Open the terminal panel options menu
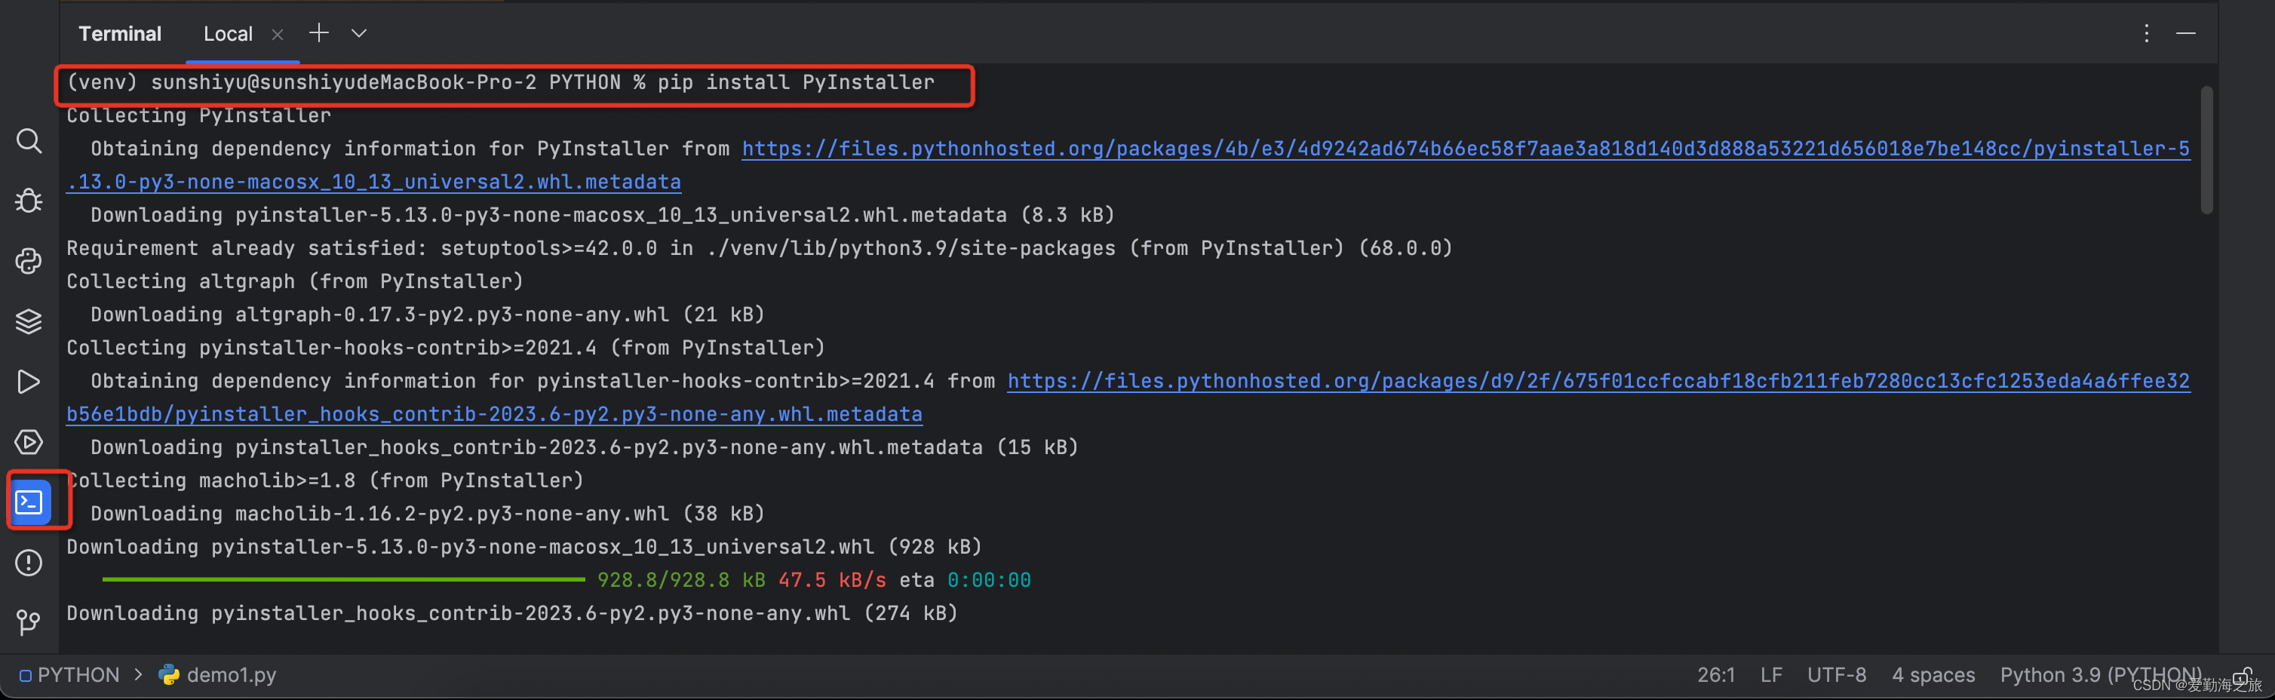Screen dimensions: 2275x700 coord(2146,32)
